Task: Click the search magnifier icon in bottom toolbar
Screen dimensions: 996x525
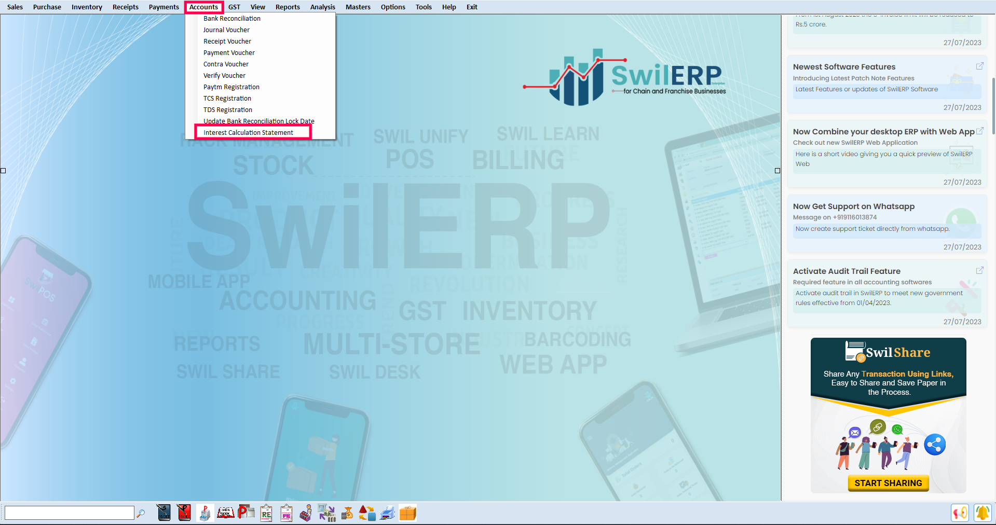Action: [141, 513]
